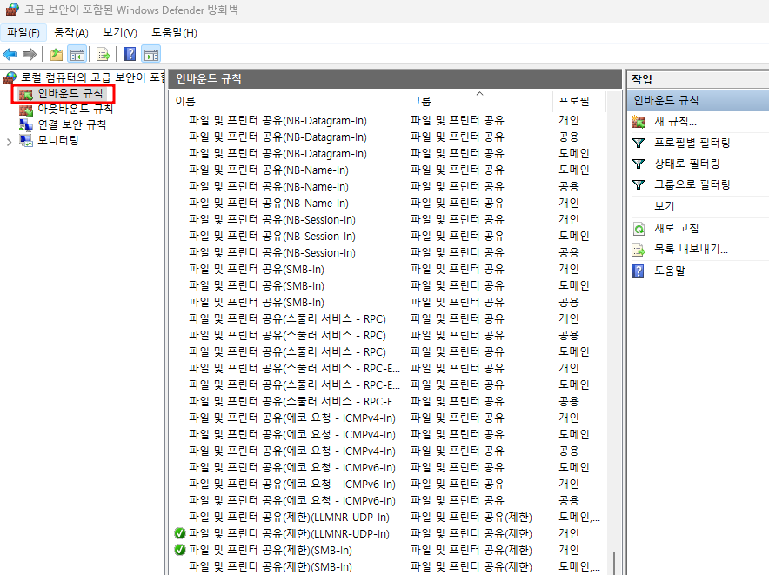This screenshot has height=575, width=769.
Task: Click the 인바운드 규칙 actions section header
Action: 699,100
